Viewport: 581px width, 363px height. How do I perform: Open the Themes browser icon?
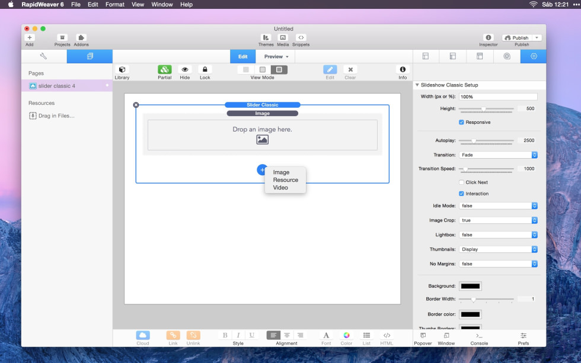coord(266,37)
